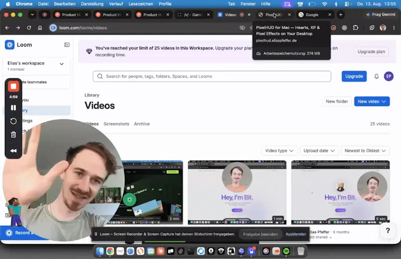Open the Darstellung menu
Viewport: 401px width, 259px height.
point(92,4)
